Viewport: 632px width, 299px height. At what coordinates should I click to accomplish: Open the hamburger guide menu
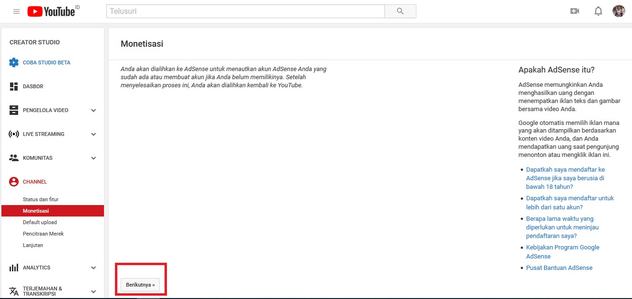pyautogui.click(x=17, y=11)
